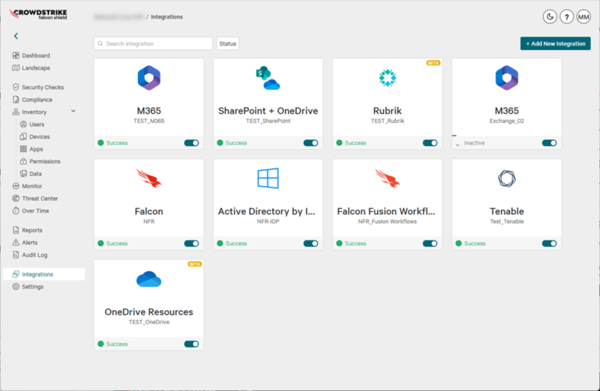Open the MM user profile avatar
Screen dimensions: 600x391
[x=583, y=16]
